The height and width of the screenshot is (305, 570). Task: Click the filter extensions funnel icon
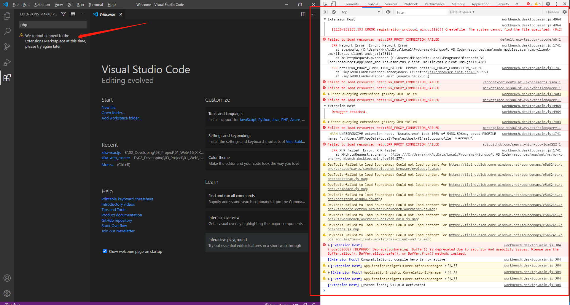[x=63, y=14]
